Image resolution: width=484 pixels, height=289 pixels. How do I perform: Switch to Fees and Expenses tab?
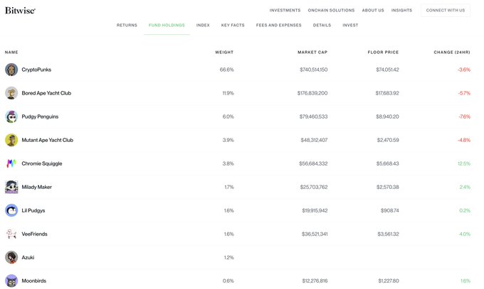279,26
